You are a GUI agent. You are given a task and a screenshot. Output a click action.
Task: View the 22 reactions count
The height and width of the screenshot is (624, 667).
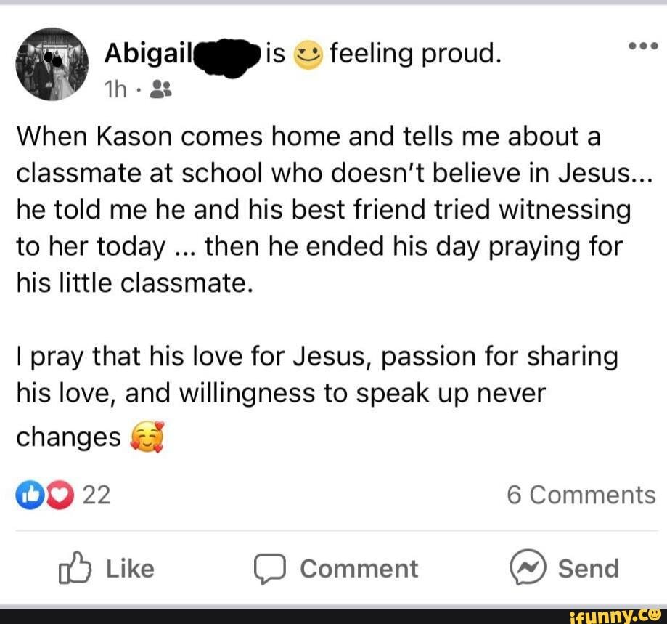[x=97, y=495]
